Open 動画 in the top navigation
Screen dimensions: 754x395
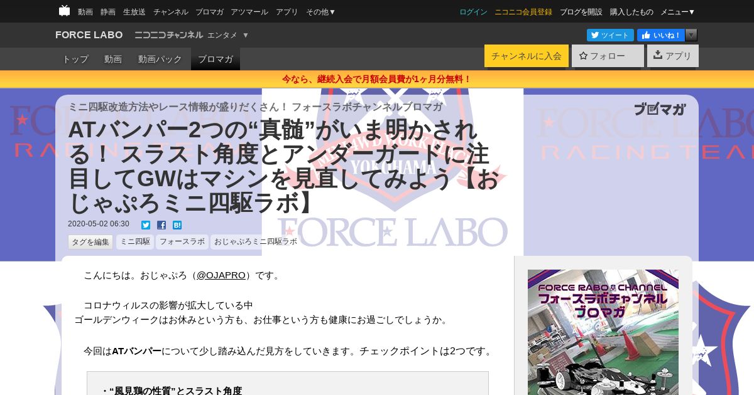(85, 12)
